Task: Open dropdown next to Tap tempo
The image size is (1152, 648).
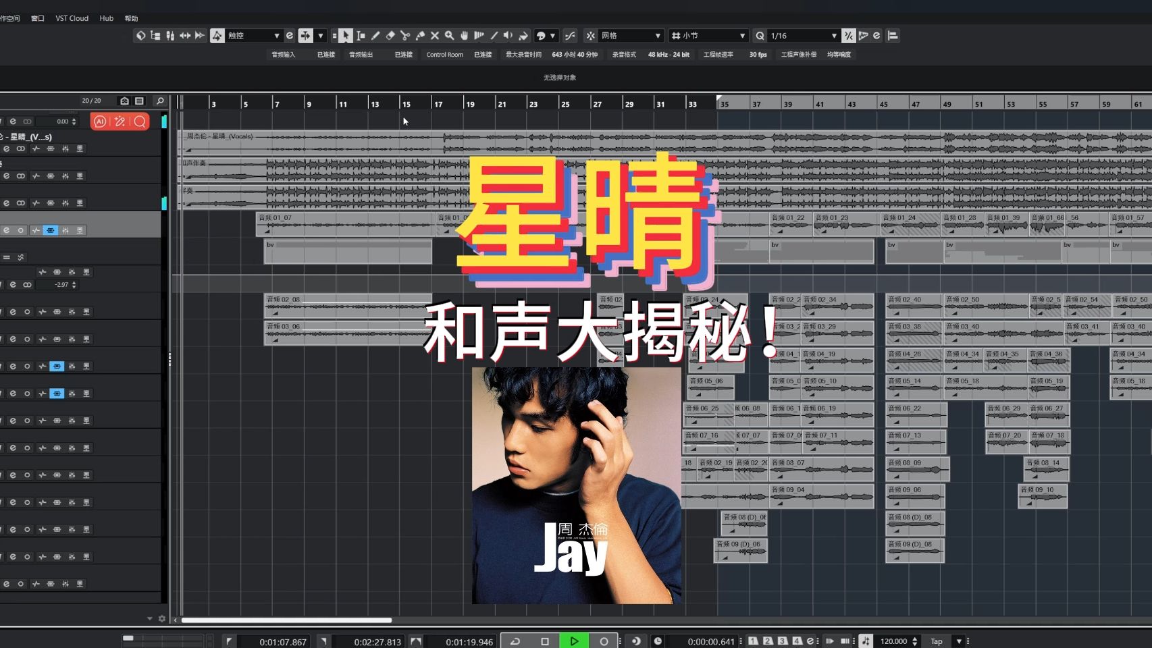Action: tap(959, 641)
